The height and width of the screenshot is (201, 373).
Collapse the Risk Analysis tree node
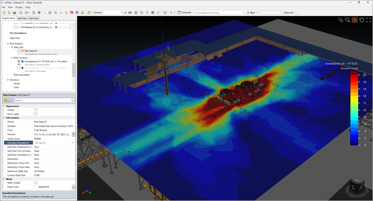(8, 44)
